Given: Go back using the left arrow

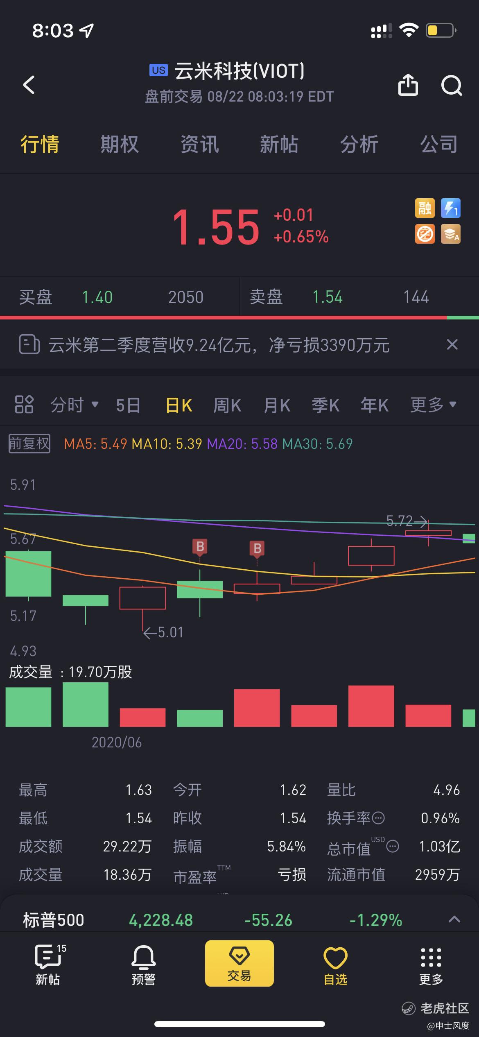Looking at the screenshot, I should 29,85.
